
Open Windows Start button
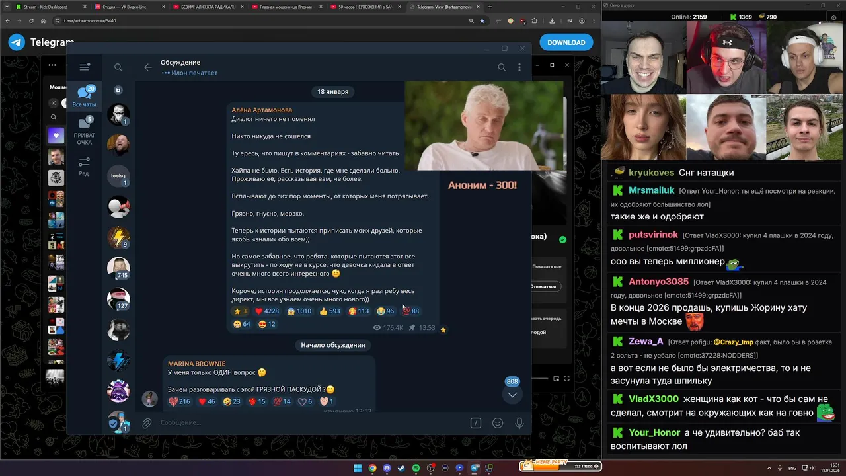click(358, 468)
